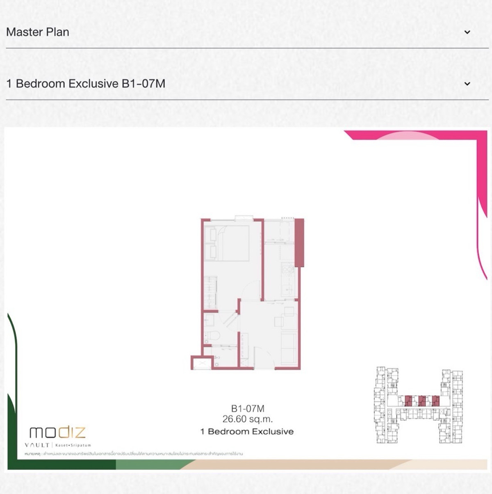Viewport: 492px width, 494px height.
Task: Click the B1-07M unit label text
Action: tap(247, 408)
